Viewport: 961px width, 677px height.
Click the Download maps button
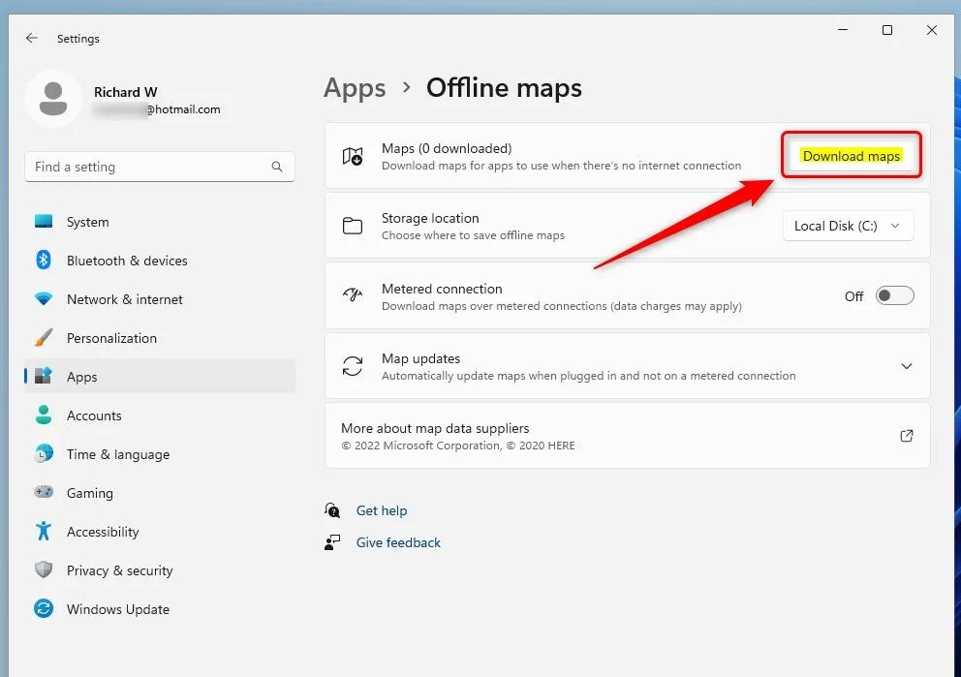pos(851,156)
